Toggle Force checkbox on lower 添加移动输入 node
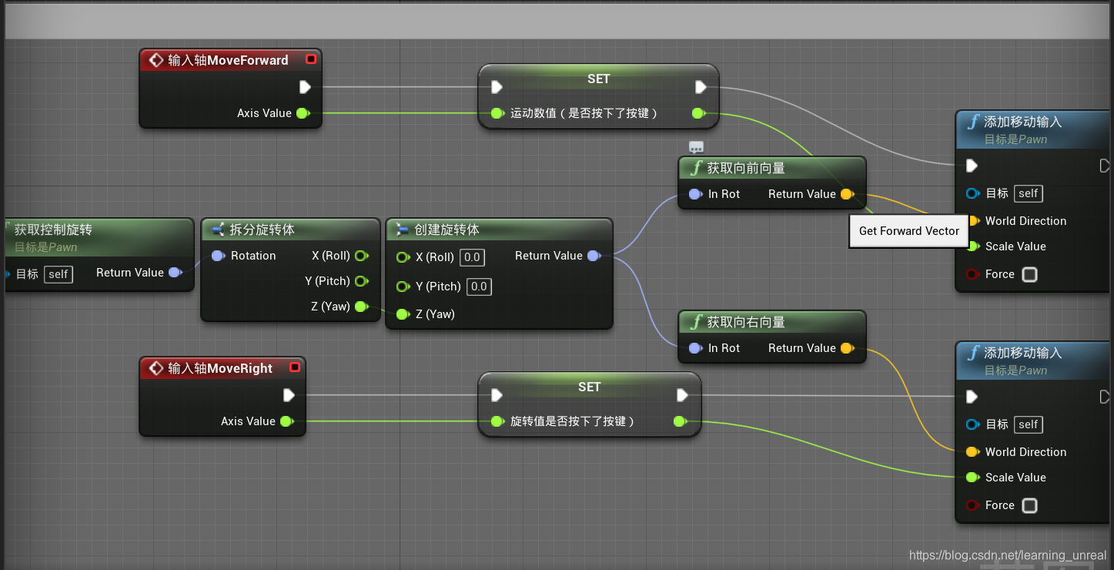This screenshot has width=1114, height=570. click(x=1029, y=505)
